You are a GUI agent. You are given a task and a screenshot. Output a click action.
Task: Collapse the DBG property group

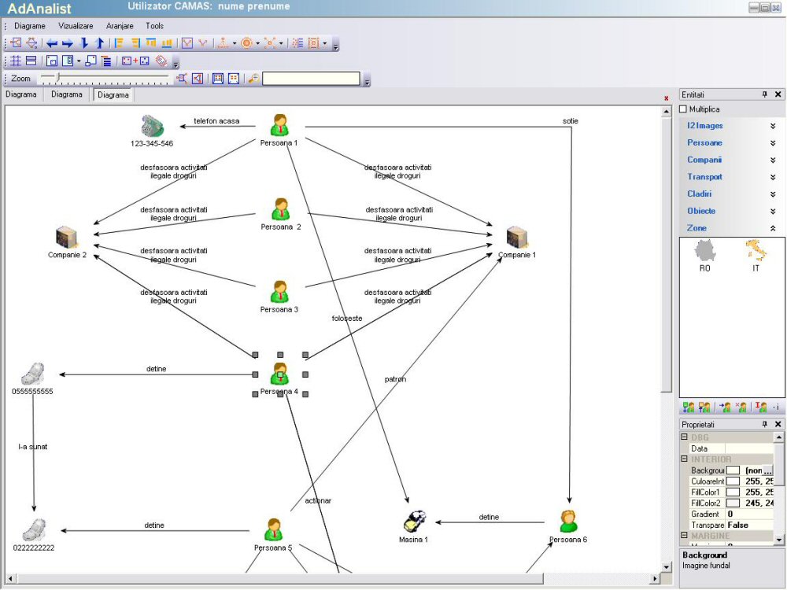point(685,437)
